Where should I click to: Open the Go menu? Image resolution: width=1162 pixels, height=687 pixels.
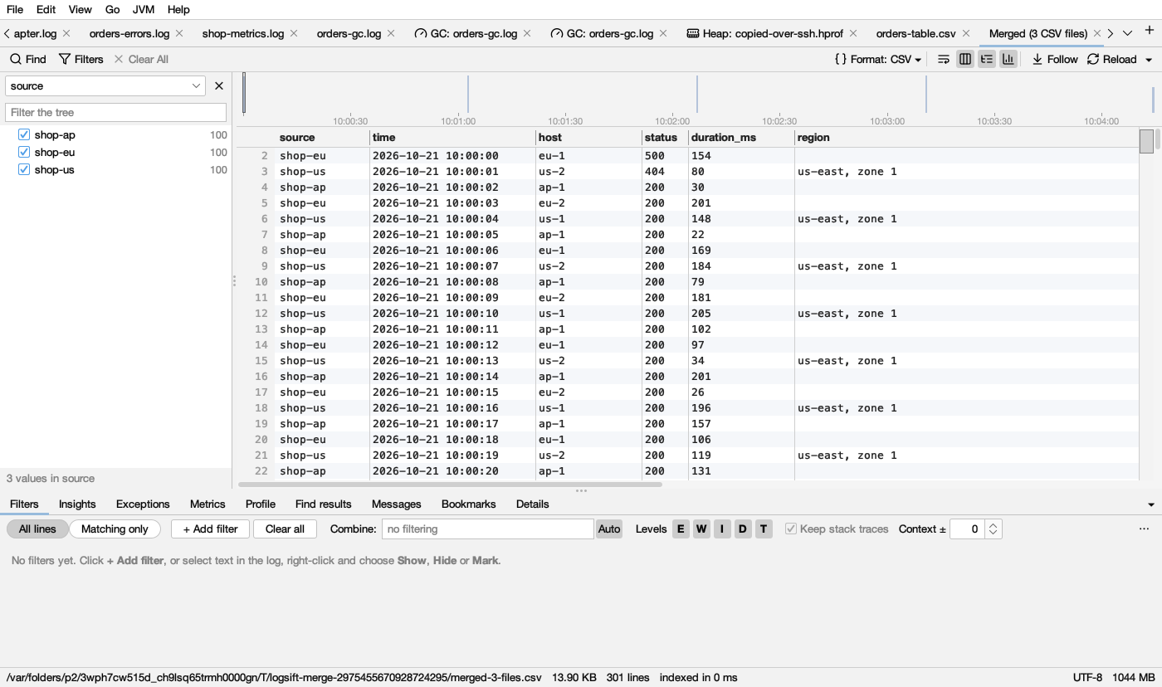click(113, 9)
